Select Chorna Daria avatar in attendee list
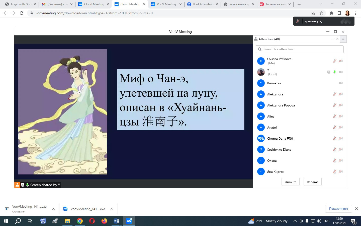 pos(261,138)
